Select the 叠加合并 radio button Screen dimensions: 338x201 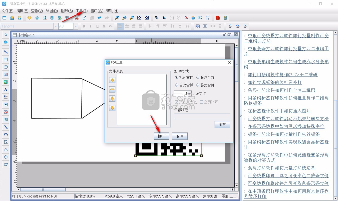[x=198, y=85]
